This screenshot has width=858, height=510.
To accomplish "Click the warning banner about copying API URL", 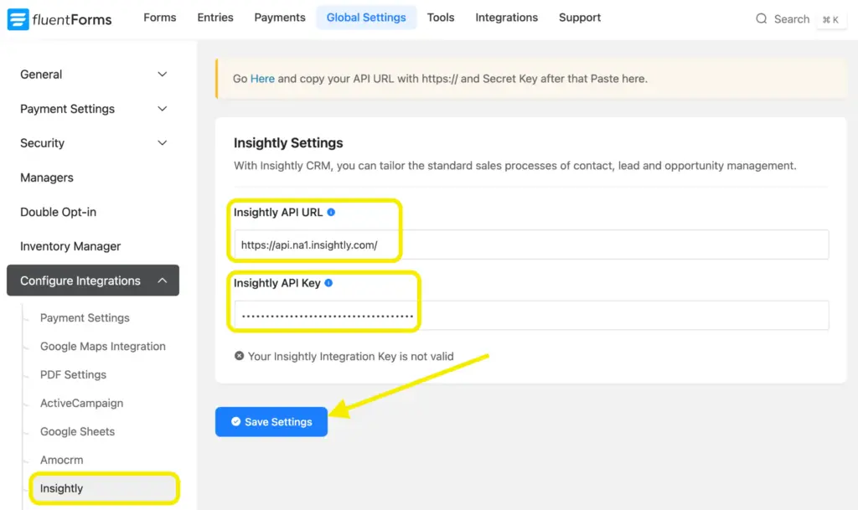I will [528, 78].
